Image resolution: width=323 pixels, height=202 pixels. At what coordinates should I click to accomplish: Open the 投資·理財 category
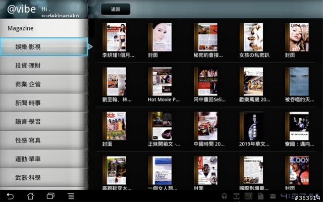click(x=44, y=66)
